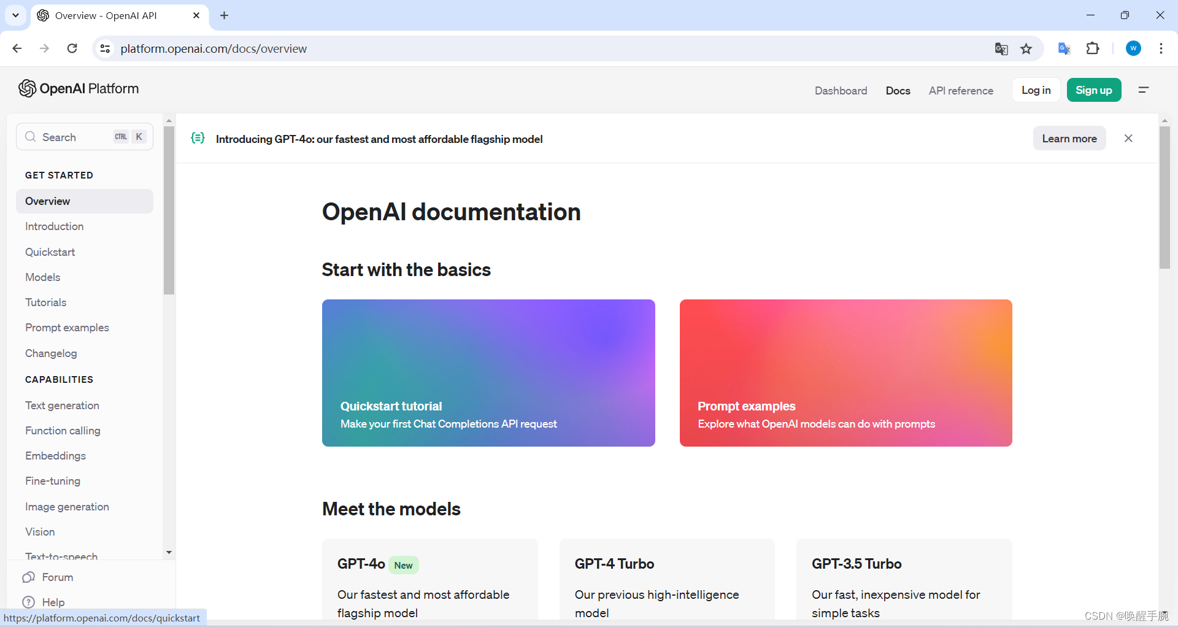Viewport: 1178px width, 627px height.
Task: Open Google Translate extension icon
Action: (x=1064, y=48)
